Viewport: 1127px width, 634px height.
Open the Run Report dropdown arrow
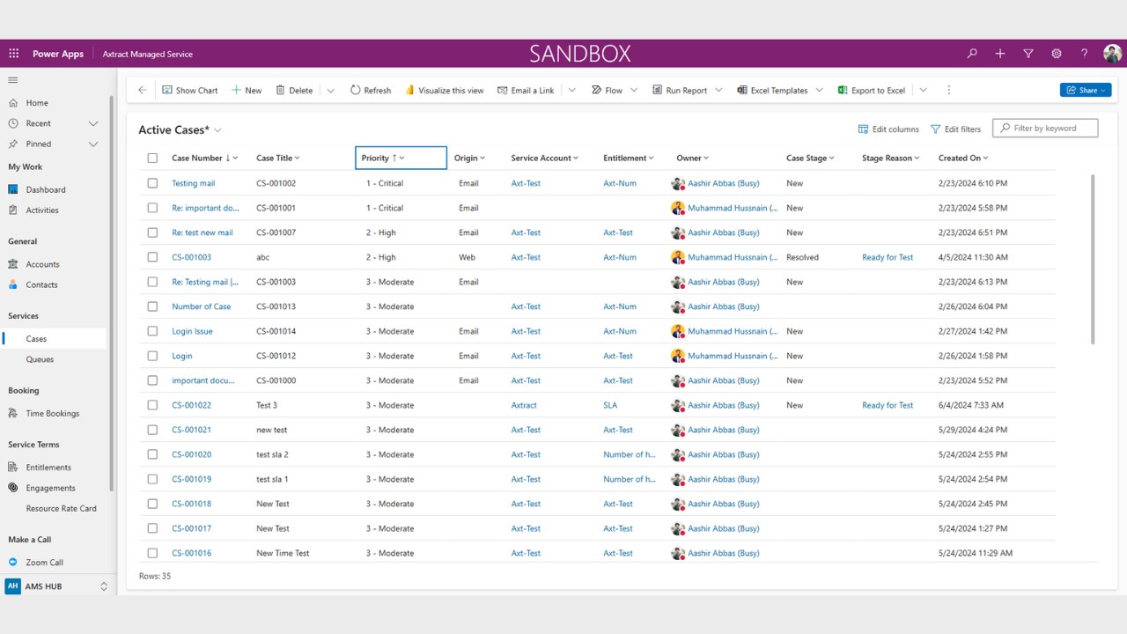718,90
